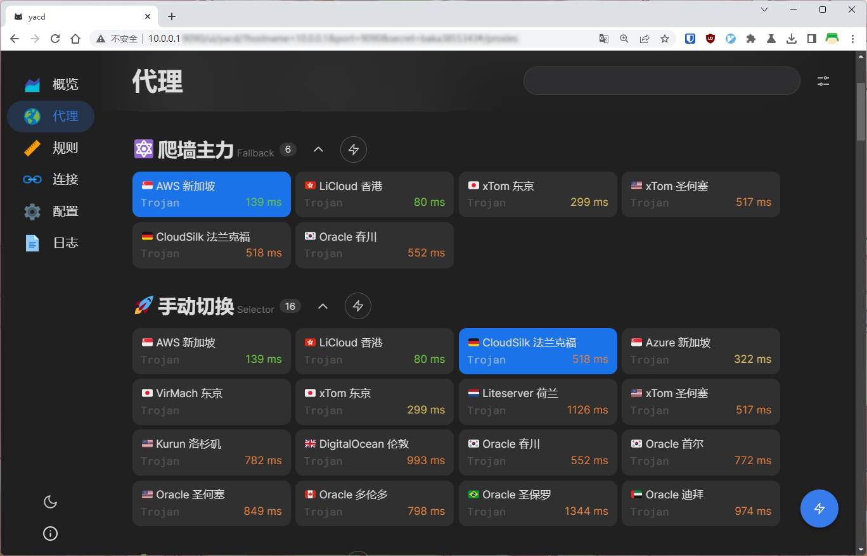Select the Azure 新加坡 proxy node

[700, 351]
